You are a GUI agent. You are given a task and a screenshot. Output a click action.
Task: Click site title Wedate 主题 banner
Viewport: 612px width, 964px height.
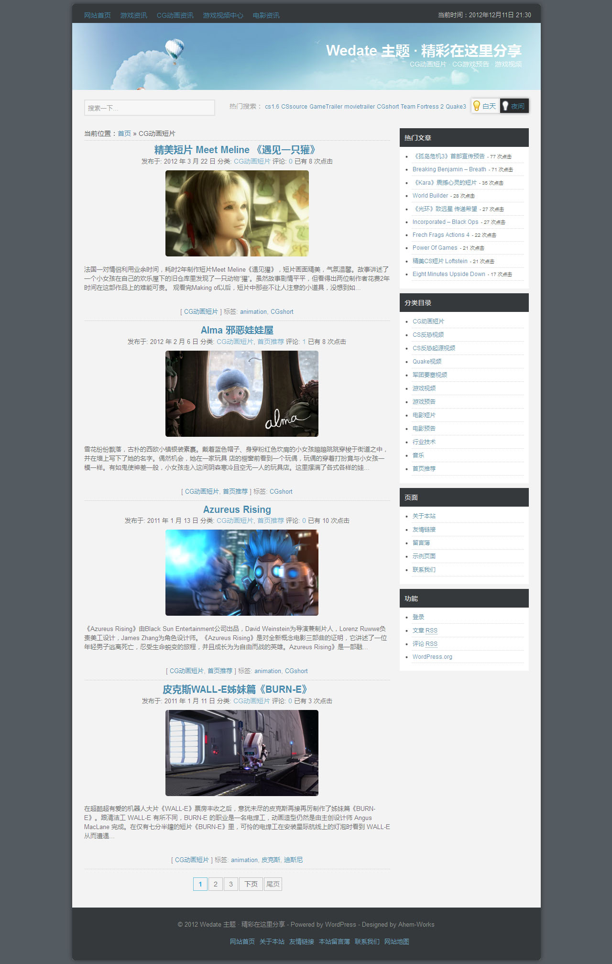[424, 51]
